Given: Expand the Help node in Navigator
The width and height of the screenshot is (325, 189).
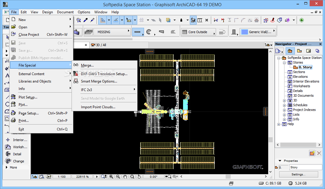Looking at the screenshot, I should pos(279,124).
